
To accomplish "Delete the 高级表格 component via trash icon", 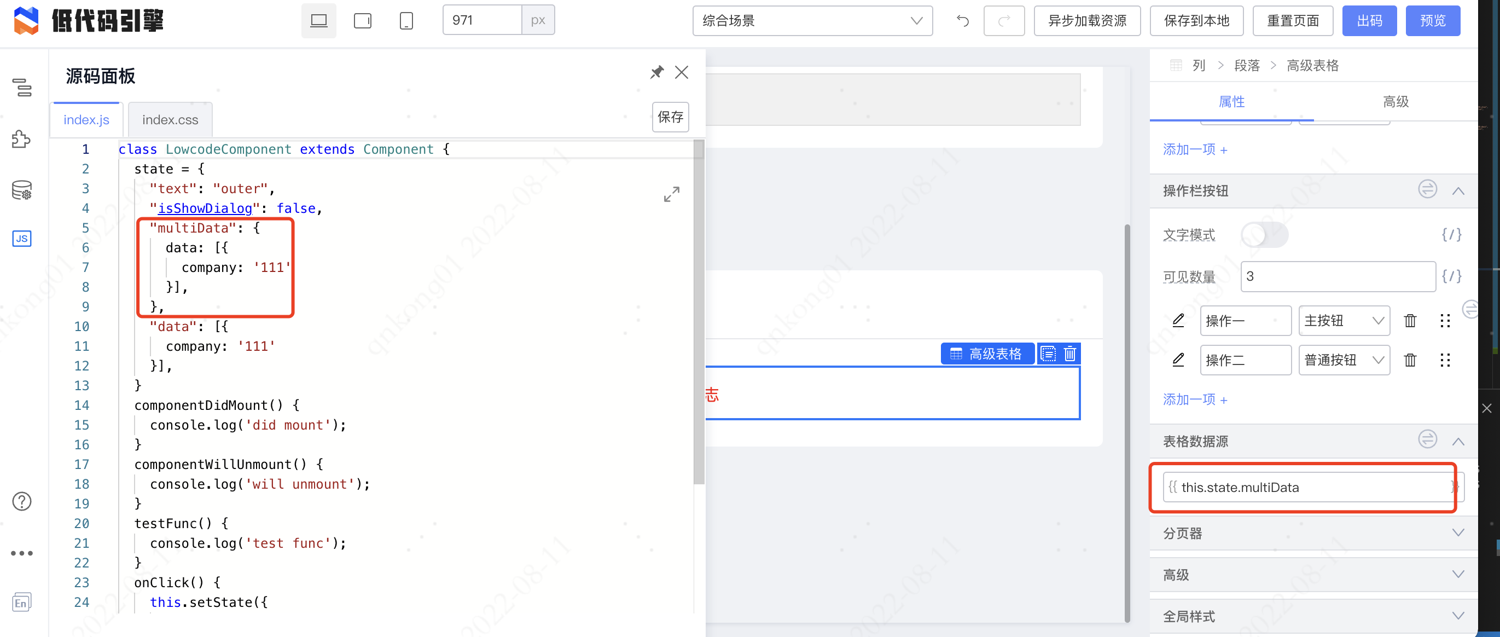I will [1070, 354].
